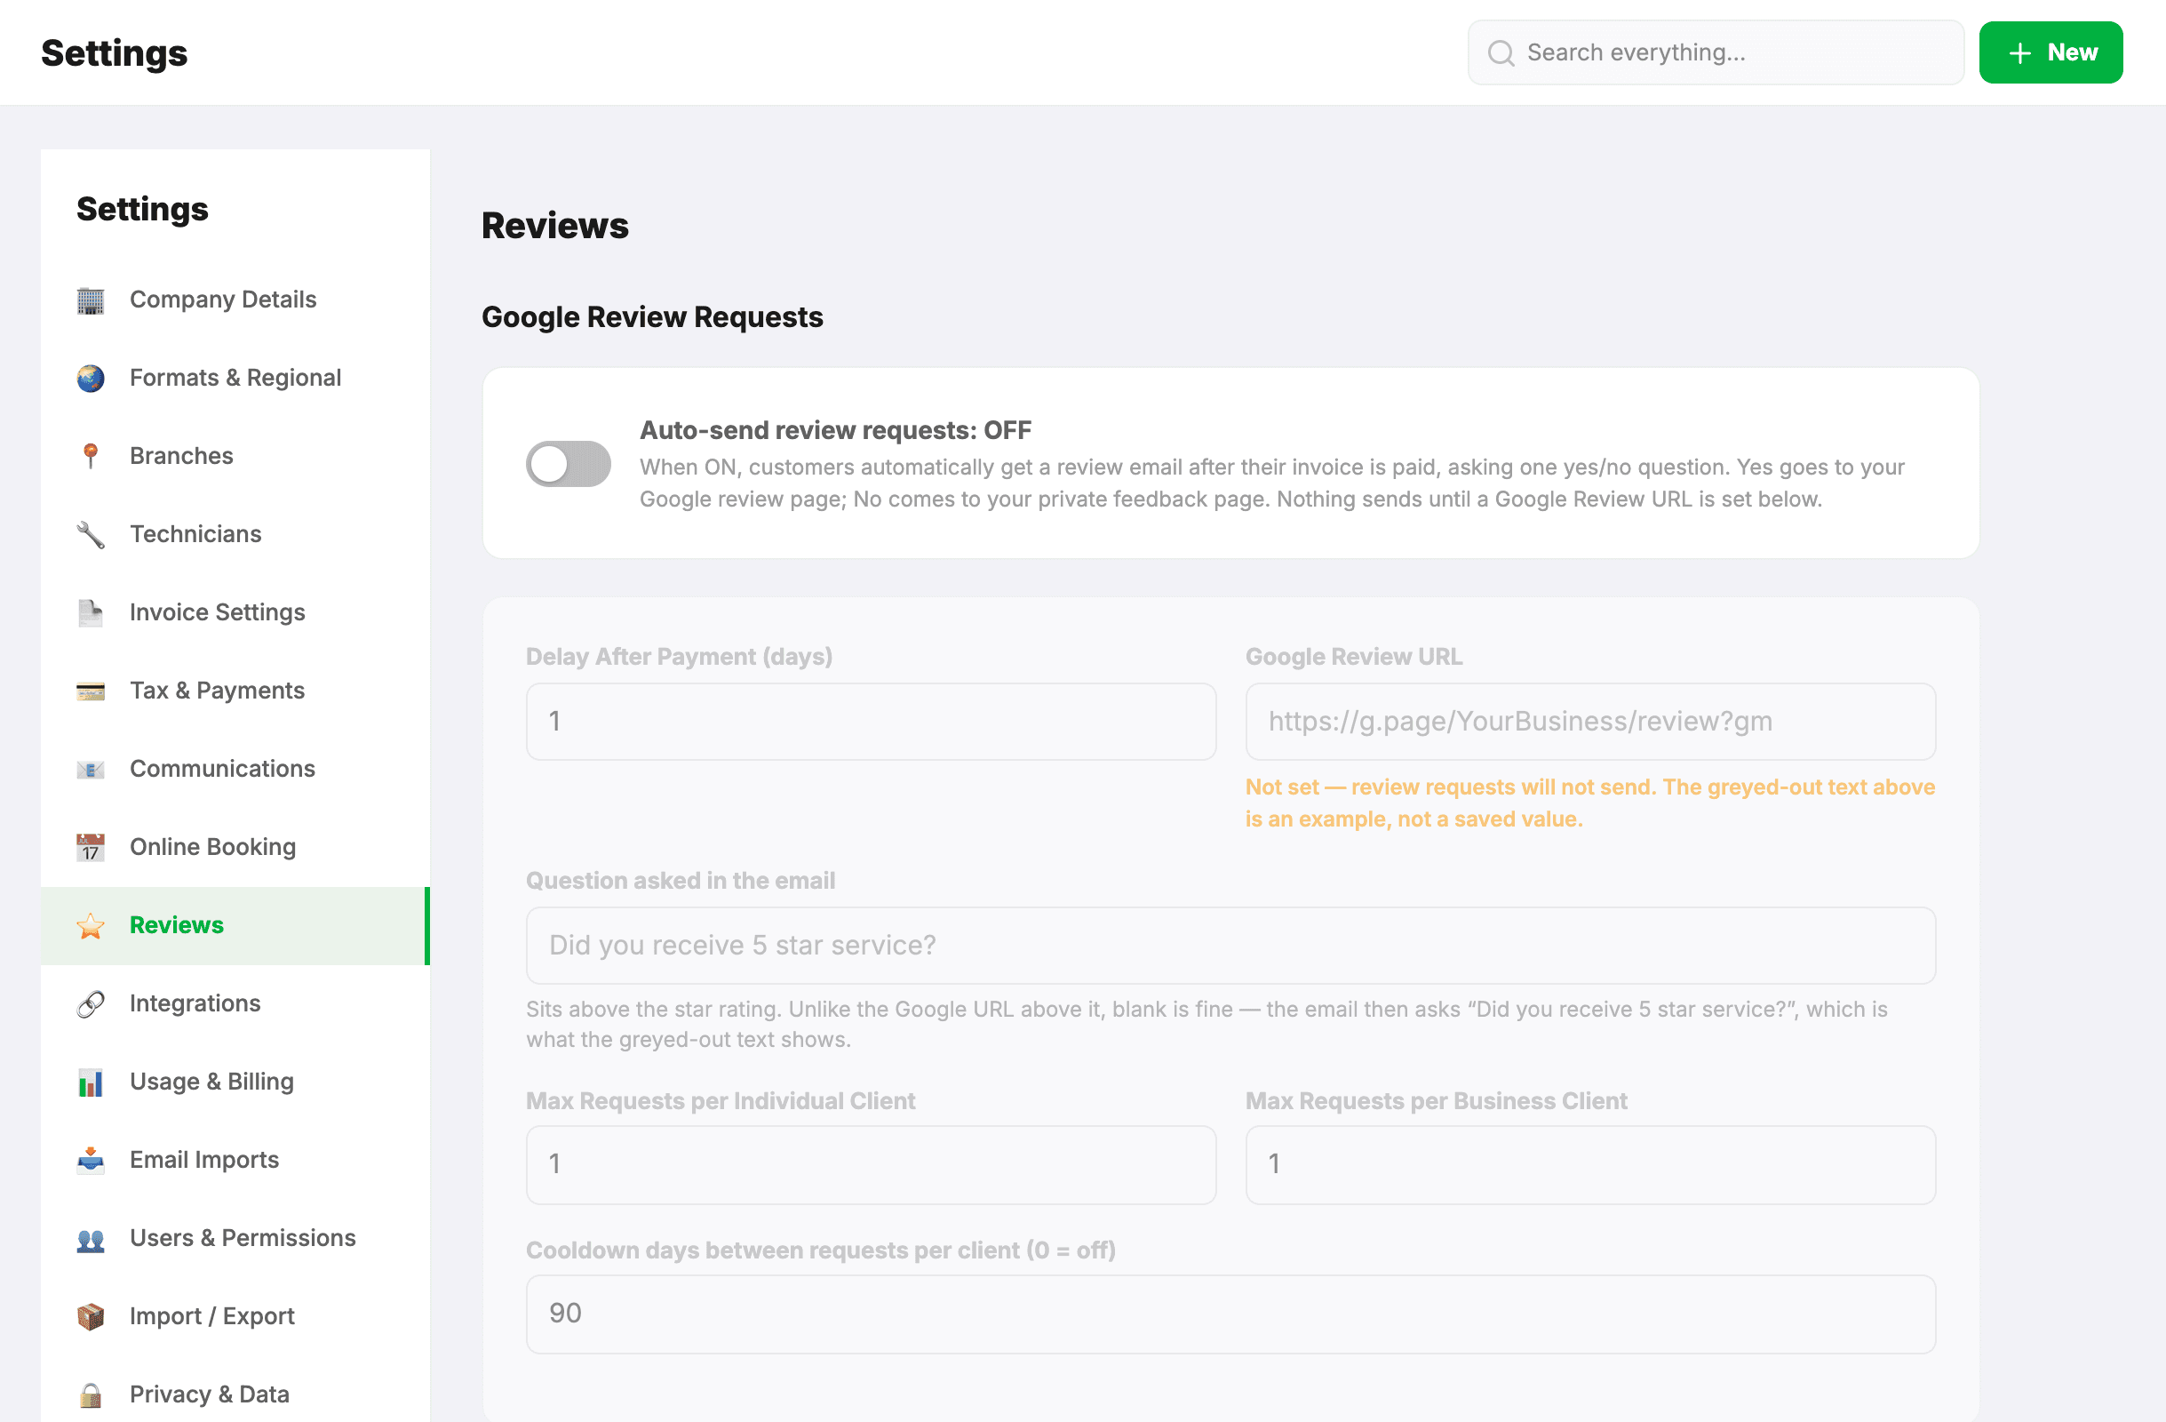This screenshot has height=1422, width=2166.
Task: Click the star icon beside Reviews
Action: pos(90,927)
